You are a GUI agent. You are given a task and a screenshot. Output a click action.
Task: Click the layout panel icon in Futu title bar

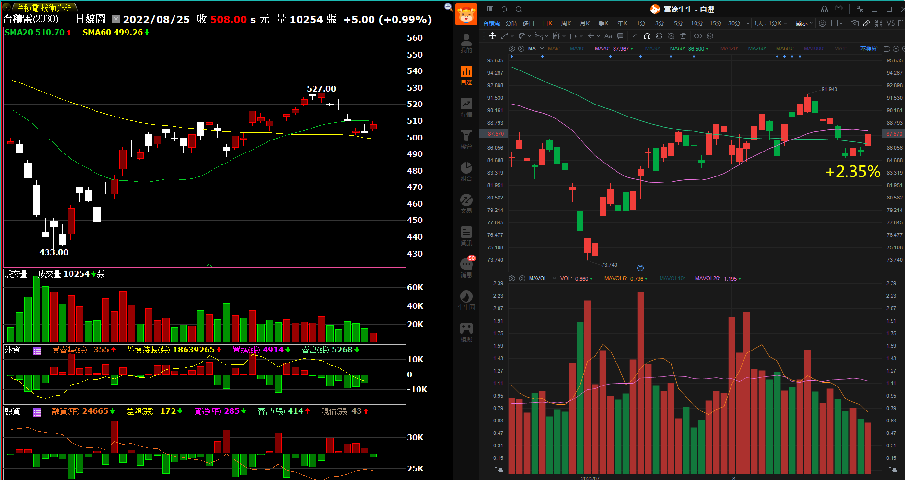tap(489, 9)
